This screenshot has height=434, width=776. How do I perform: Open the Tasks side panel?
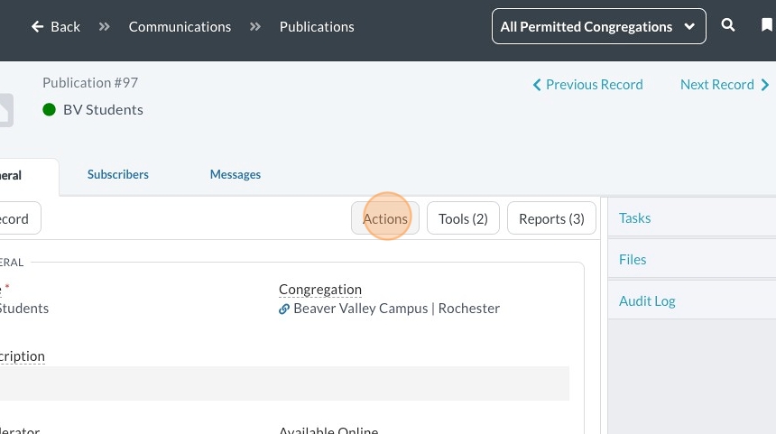635,218
